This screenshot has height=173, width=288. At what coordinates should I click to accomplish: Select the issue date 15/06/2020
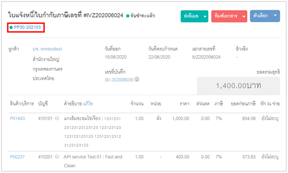click(115, 57)
